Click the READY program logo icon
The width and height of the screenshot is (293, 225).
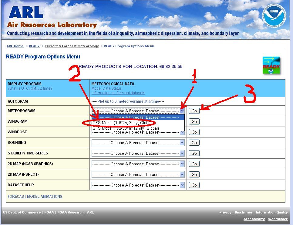click(x=271, y=65)
